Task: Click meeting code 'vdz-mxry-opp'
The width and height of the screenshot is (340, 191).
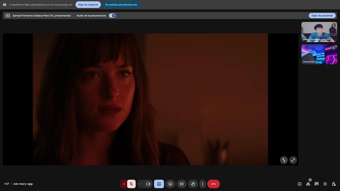Action: (23, 184)
